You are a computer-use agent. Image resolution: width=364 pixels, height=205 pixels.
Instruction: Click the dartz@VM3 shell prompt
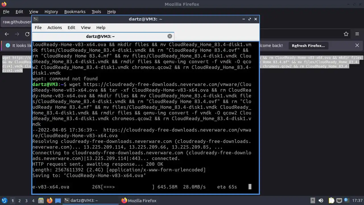click(49, 84)
